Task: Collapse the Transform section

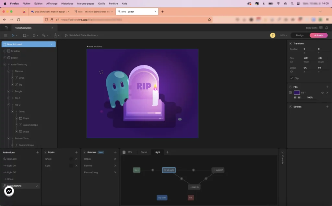Action: tap(290, 43)
